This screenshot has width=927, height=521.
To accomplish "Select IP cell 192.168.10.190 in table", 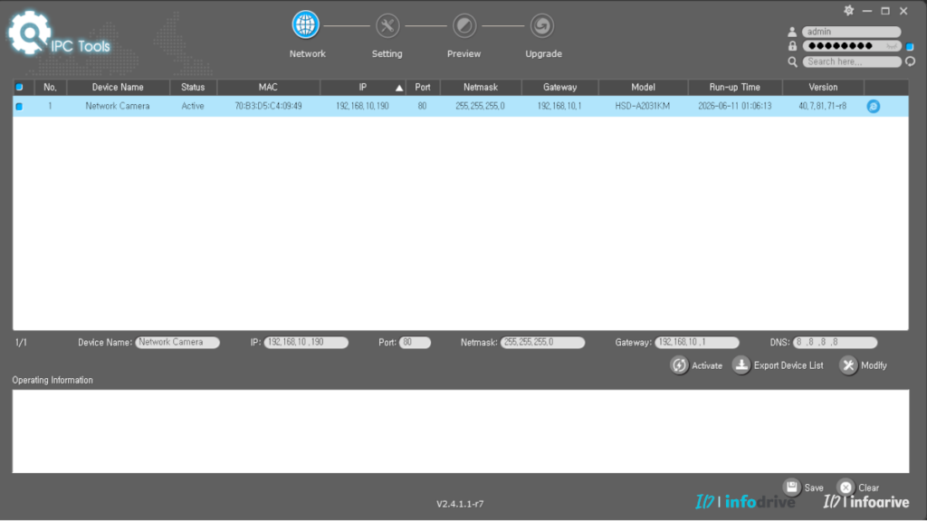I will (362, 107).
